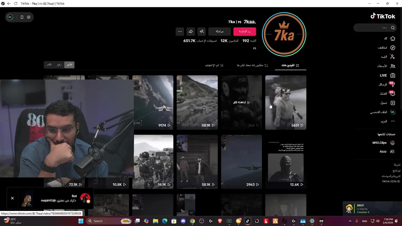402x226 pixels.
Task: Open the LIVE sidebar item
Action: 388,75
